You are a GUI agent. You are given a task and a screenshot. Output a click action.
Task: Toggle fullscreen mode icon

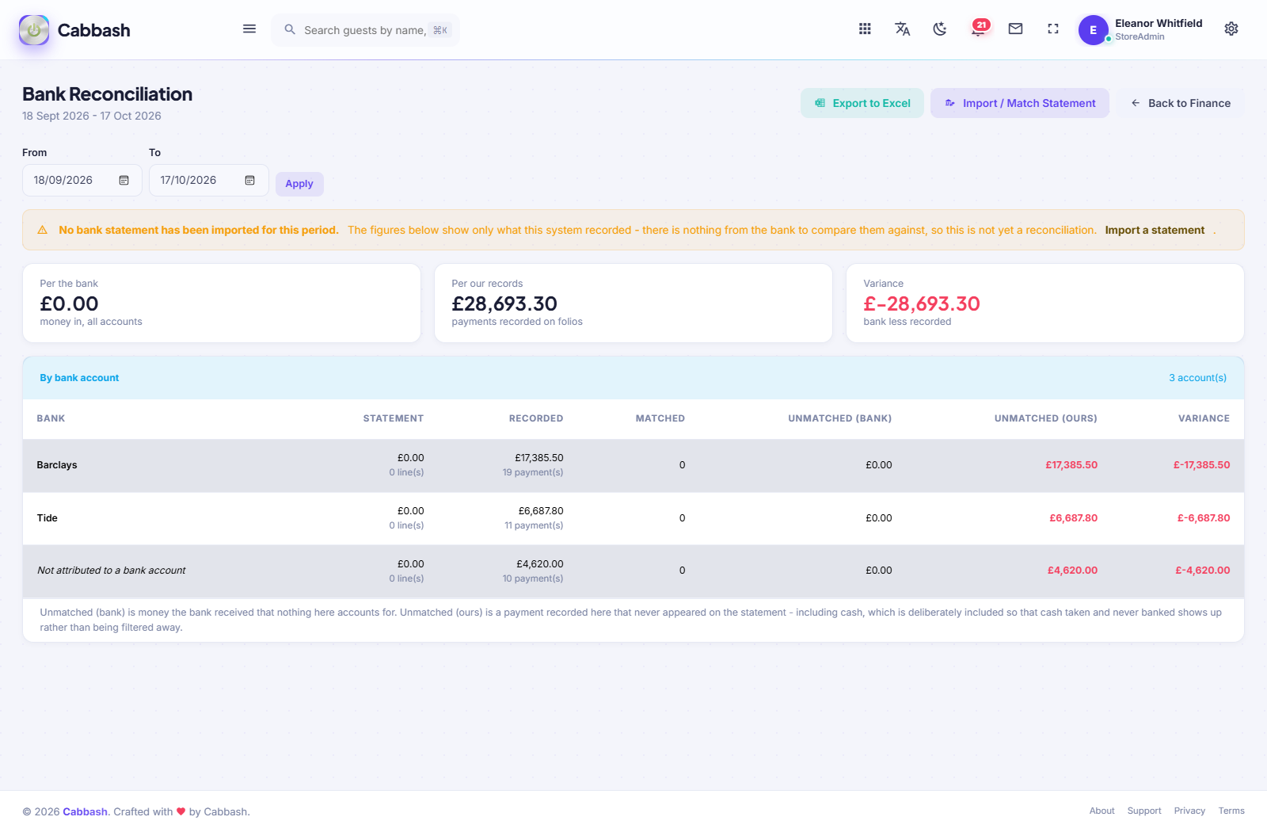[x=1053, y=29]
